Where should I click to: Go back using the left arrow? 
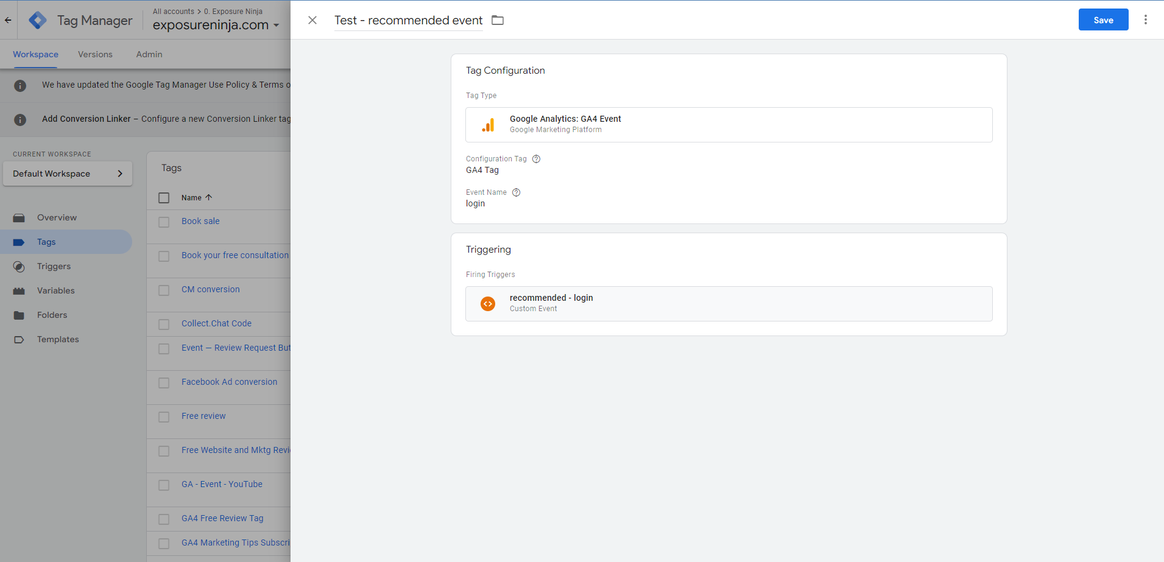(8, 20)
